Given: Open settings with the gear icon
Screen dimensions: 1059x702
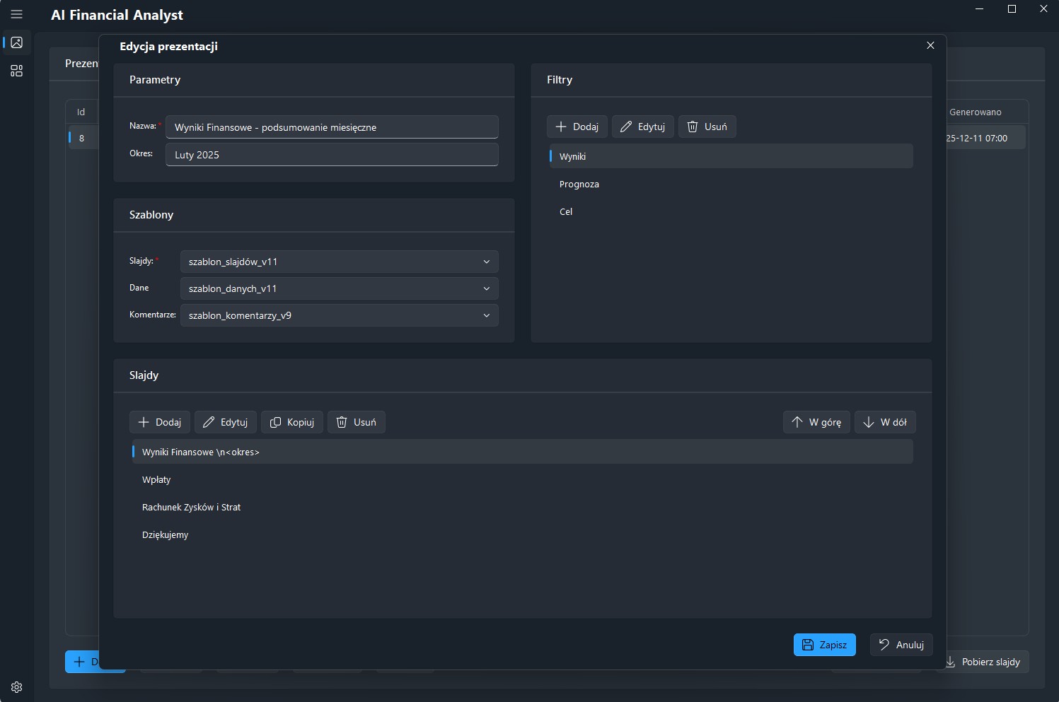Looking at the screenshot, I should pos(17,687).
